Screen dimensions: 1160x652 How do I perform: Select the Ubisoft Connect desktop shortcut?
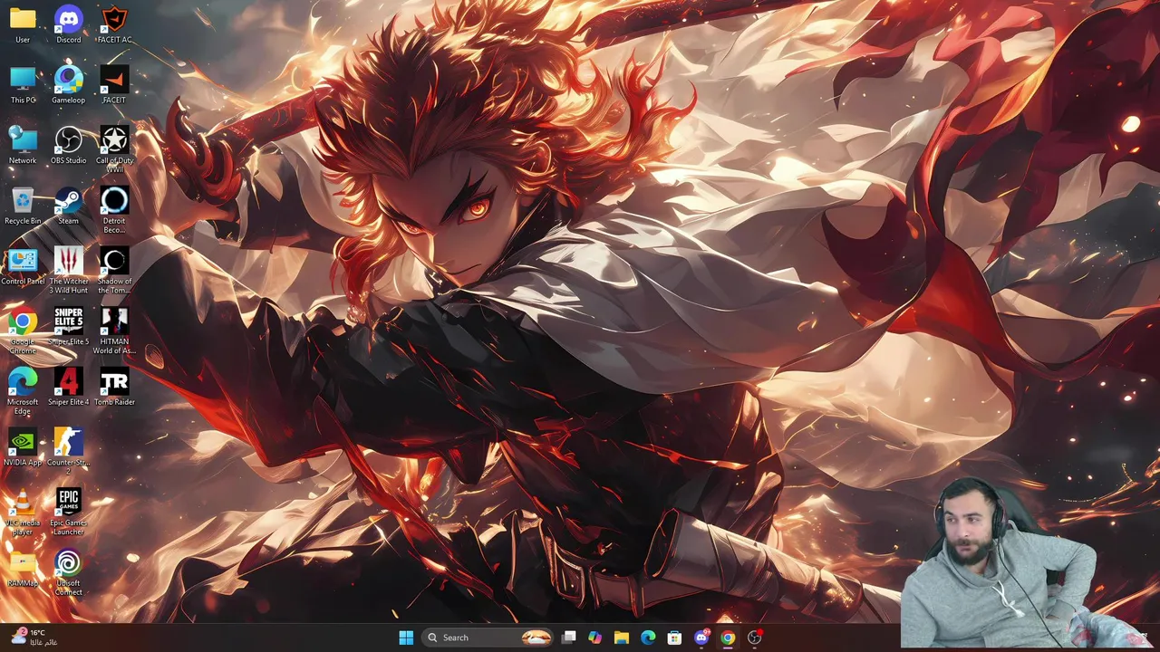pyautogui.click(x=68, y=573)
